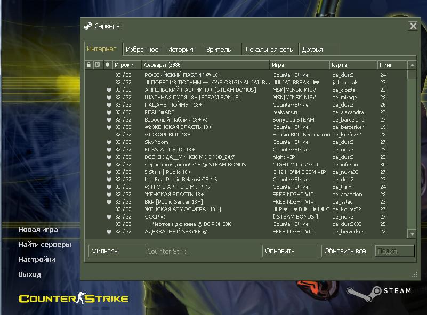Select АНГЕЛЬСКИЙ ПАБЛИК 18+ server

[246, 90]
